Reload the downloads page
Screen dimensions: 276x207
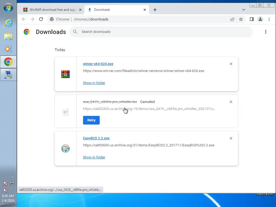point(41,19)
